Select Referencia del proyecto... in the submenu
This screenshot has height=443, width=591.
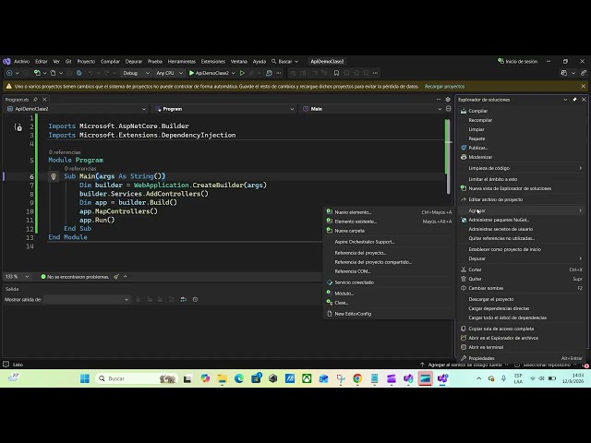click(x=389, y=253)
